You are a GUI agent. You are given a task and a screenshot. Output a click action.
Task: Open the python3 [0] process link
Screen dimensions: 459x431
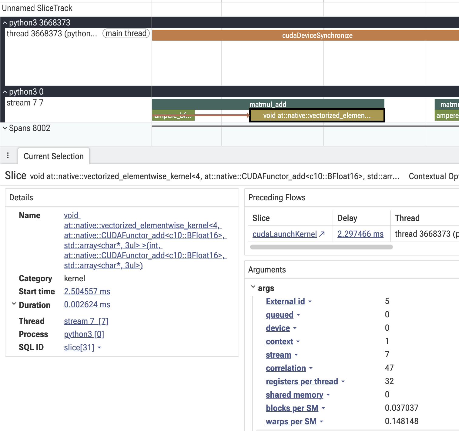click(84, 334)
